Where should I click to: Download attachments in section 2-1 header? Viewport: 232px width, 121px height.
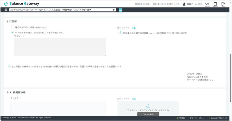pos(134,98)
